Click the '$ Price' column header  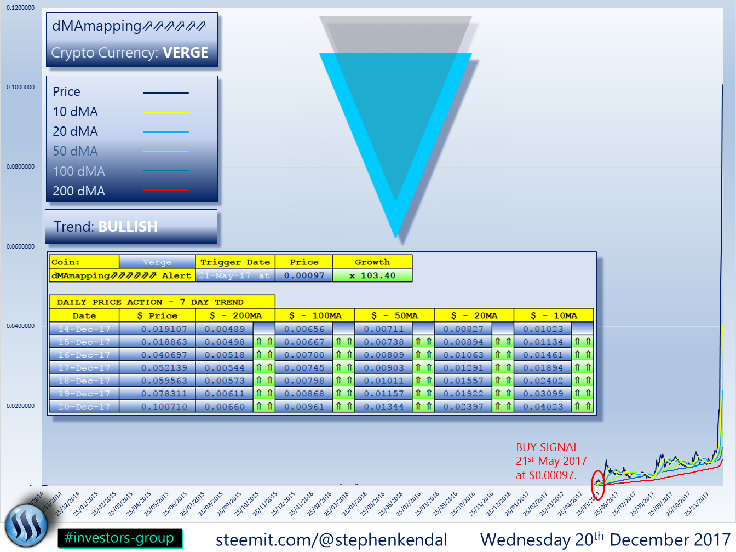[157, 315]
